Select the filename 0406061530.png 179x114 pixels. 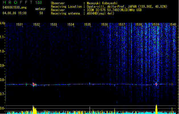(15, 7)
